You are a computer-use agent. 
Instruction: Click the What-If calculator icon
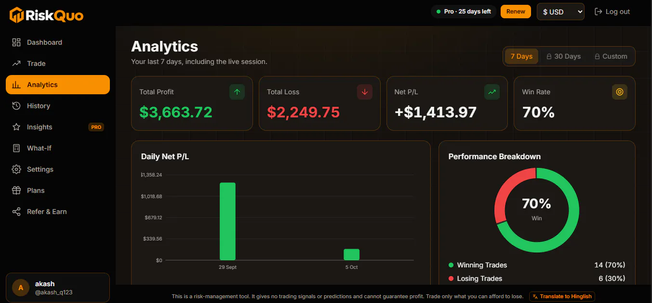click(x=16, y=148)
